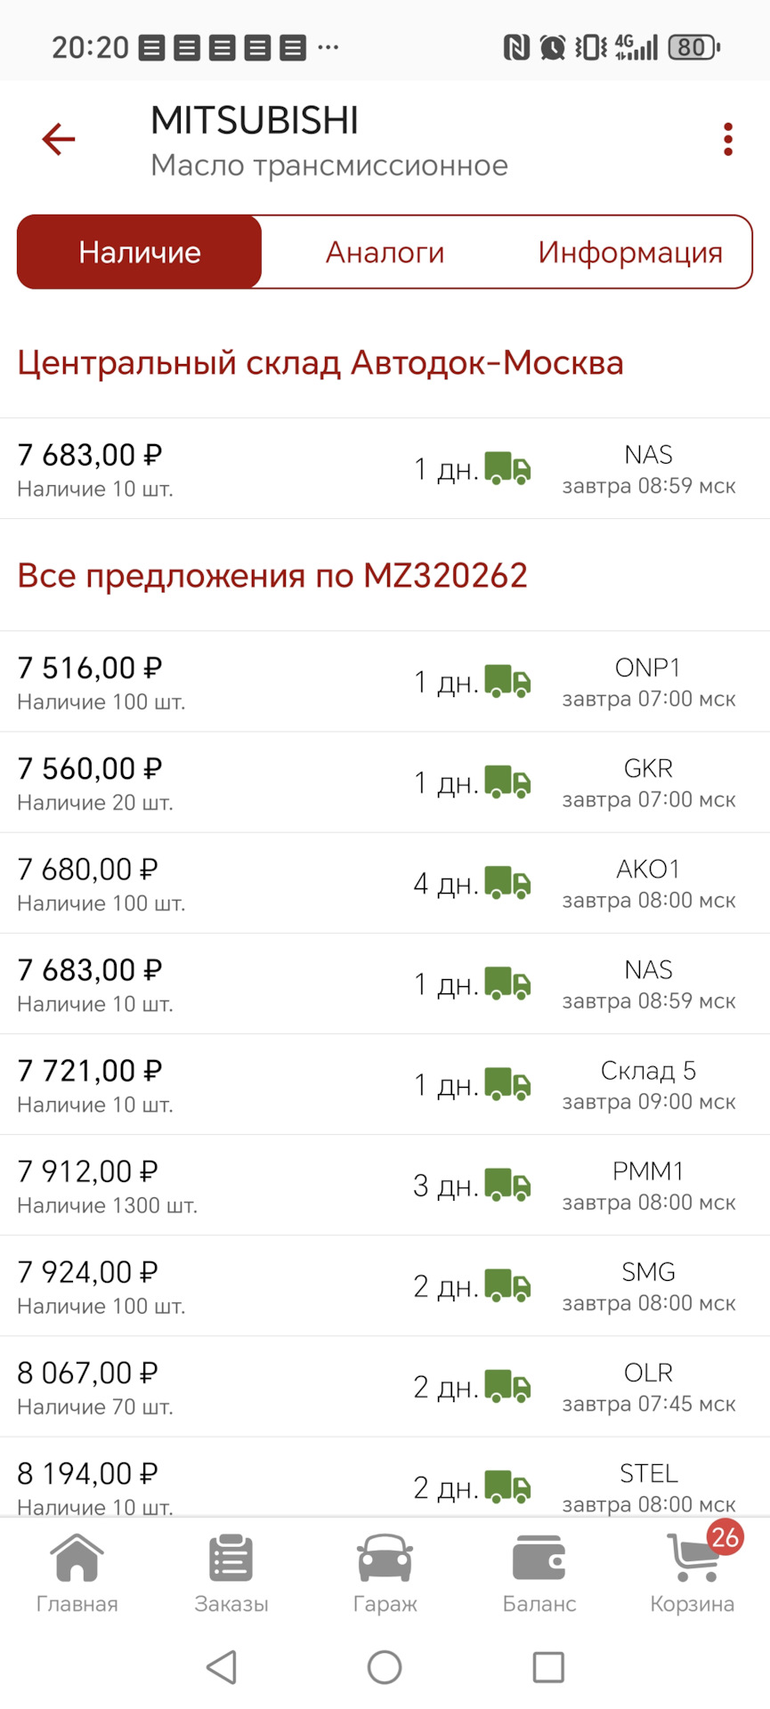This screenshot has height=1709, width=770.
Task: Tap the red back arrow
Action: pos(59,140)
